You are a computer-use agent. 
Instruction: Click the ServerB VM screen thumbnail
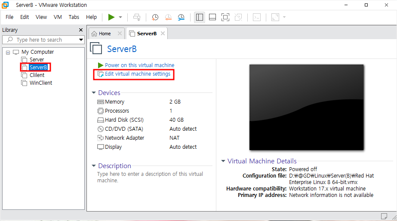pos(306,107)
